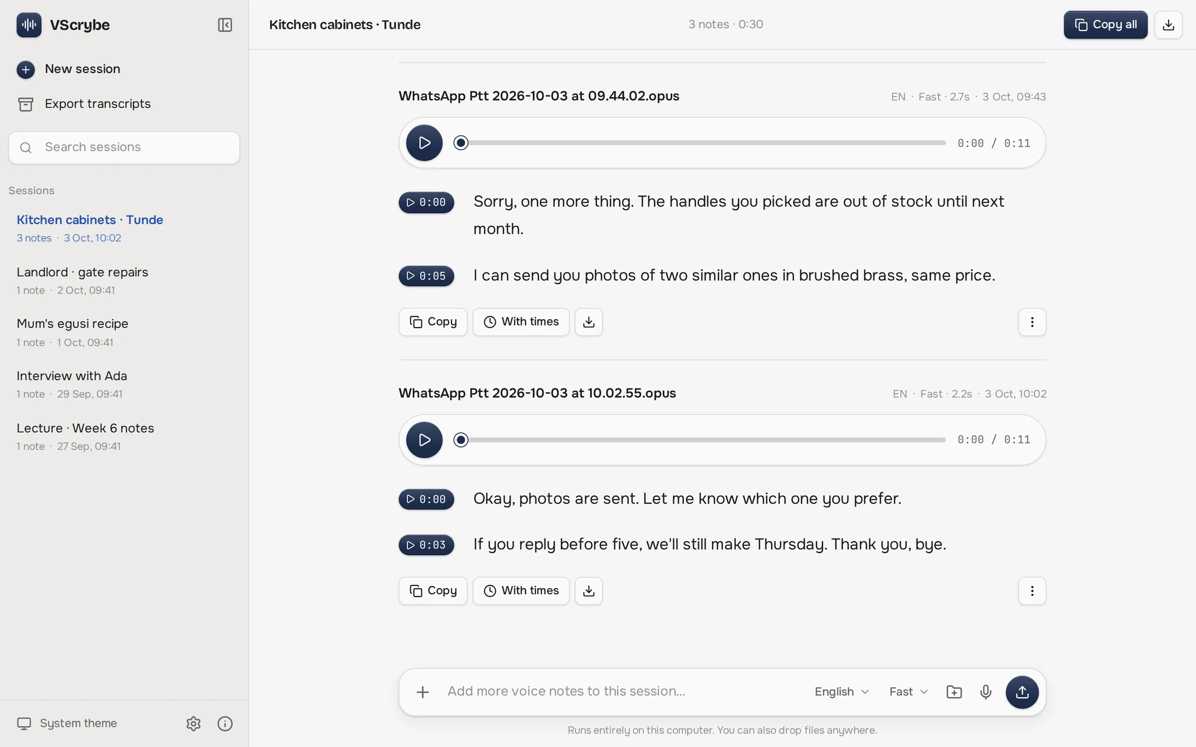Copy the 09.44.02 transcript
The height and width of the screenshot is (747, 1196).
point(433,322)
